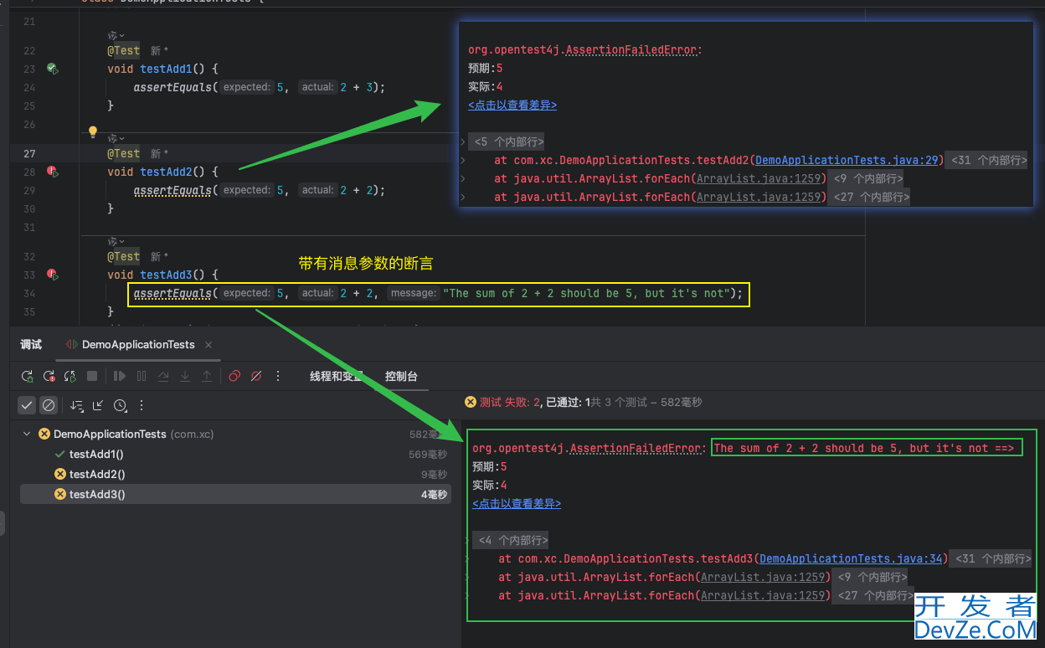Click the arrow-into-corner import tests icon
The image size is (1045, 648).
(98, 405)
